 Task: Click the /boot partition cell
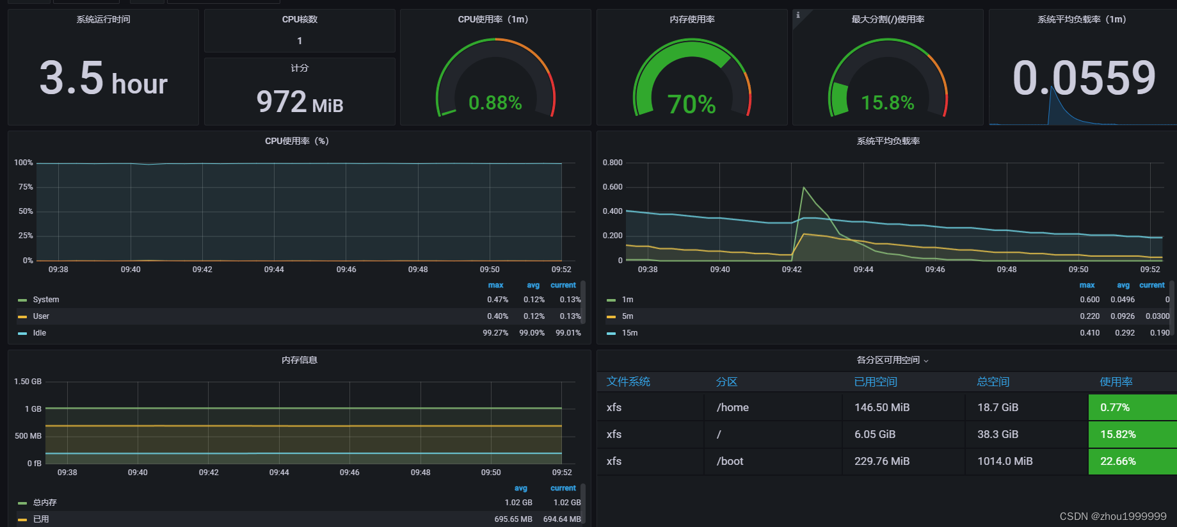pyautogui.click(x=773, y=461)
